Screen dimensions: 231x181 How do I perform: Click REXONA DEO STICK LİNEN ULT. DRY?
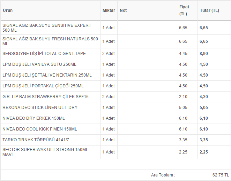(x=40, y=108)
